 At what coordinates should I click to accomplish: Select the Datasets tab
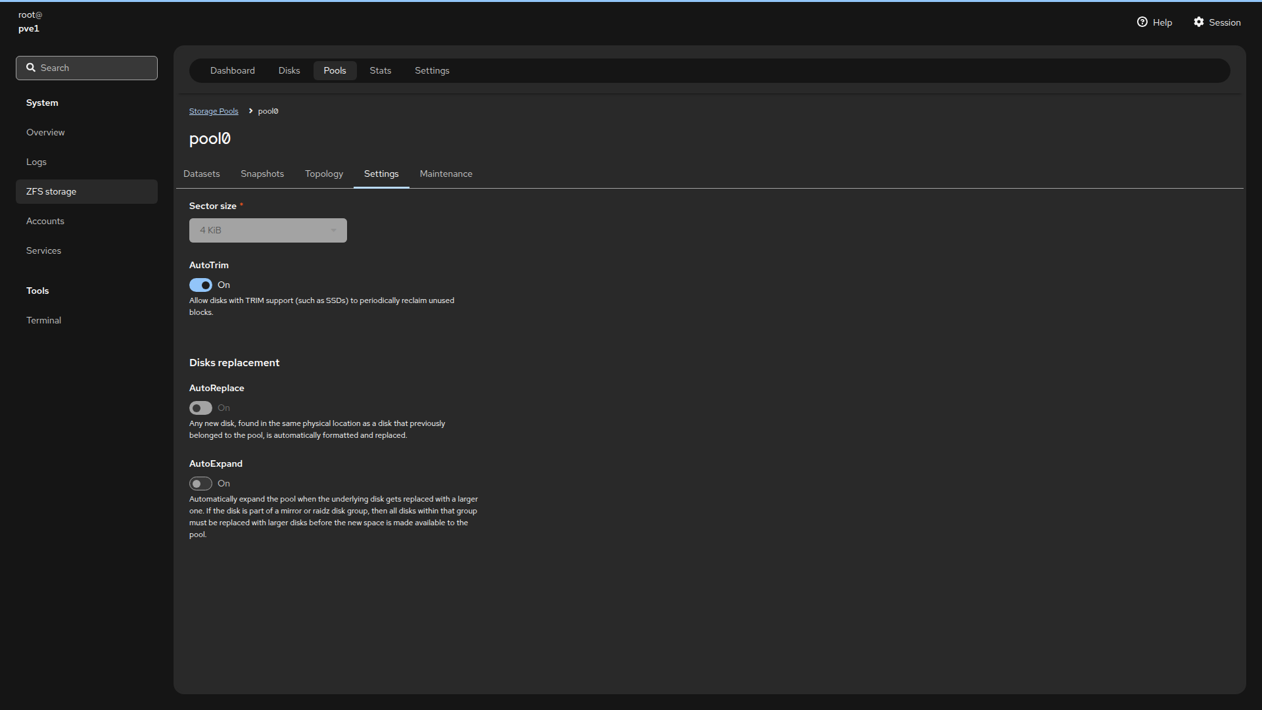pyautogui.click(x=201, y=174)
